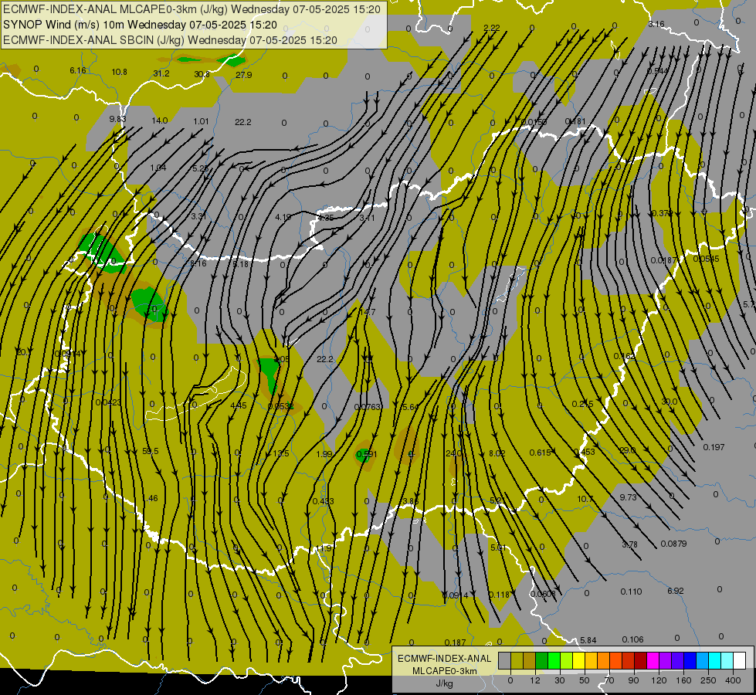Click the map value '27.9'
The width and height of the screenshot is (756, 695).
244,75
